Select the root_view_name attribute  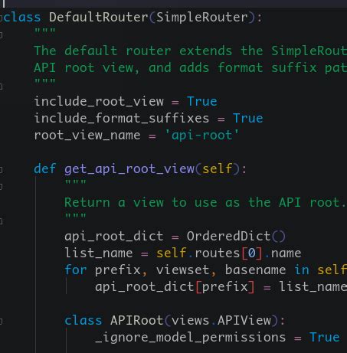click(87, 136)
